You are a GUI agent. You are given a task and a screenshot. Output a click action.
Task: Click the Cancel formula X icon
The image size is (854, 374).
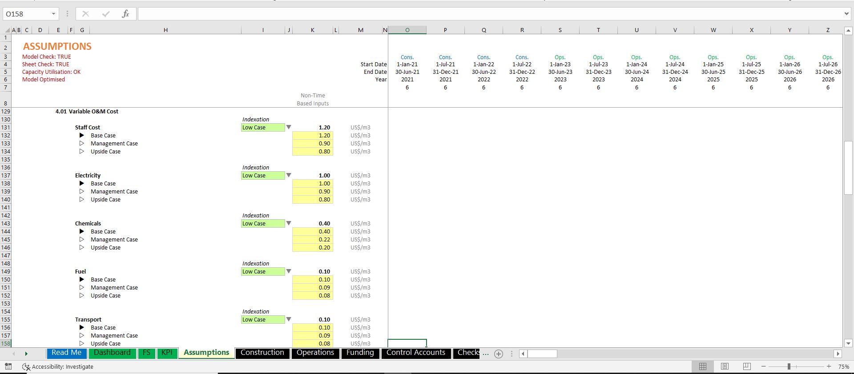coord(85,14)
